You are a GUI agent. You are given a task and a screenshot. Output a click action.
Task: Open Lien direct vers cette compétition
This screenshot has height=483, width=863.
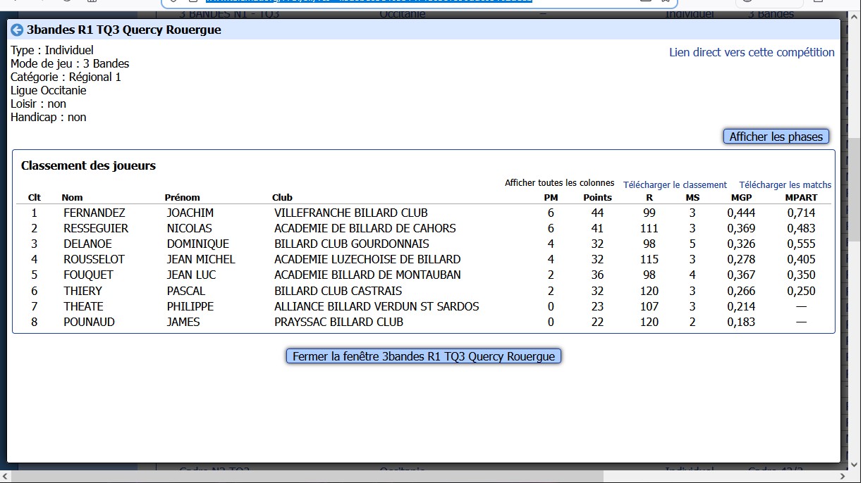pos(751,52)
